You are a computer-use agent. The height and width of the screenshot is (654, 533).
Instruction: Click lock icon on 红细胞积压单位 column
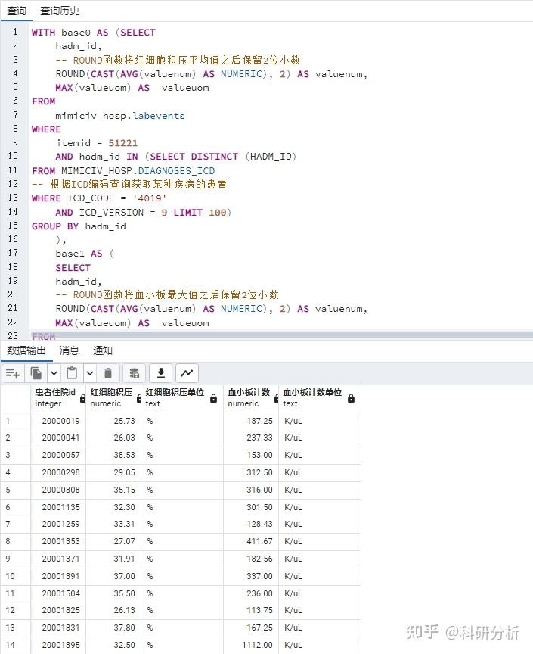click(213, 399)
